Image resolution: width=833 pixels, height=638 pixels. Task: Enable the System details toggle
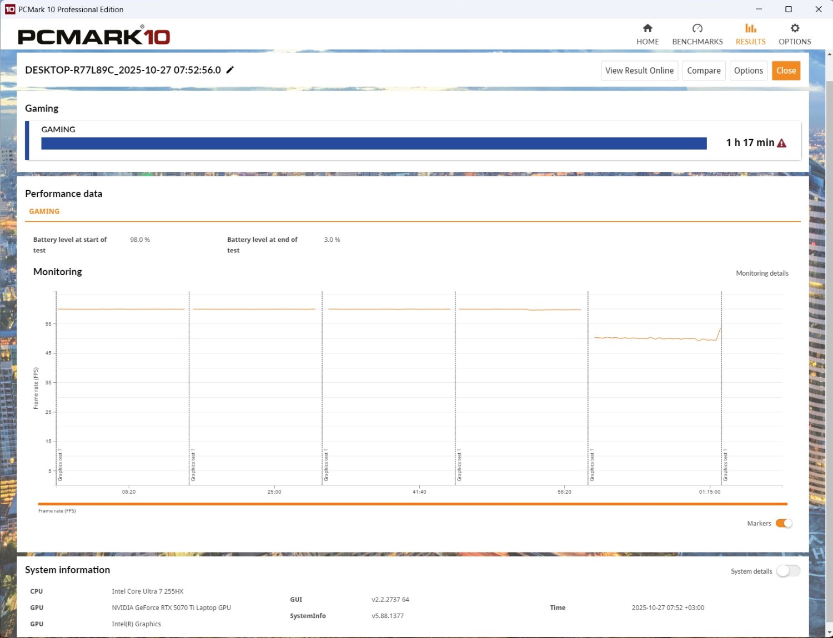788,571
